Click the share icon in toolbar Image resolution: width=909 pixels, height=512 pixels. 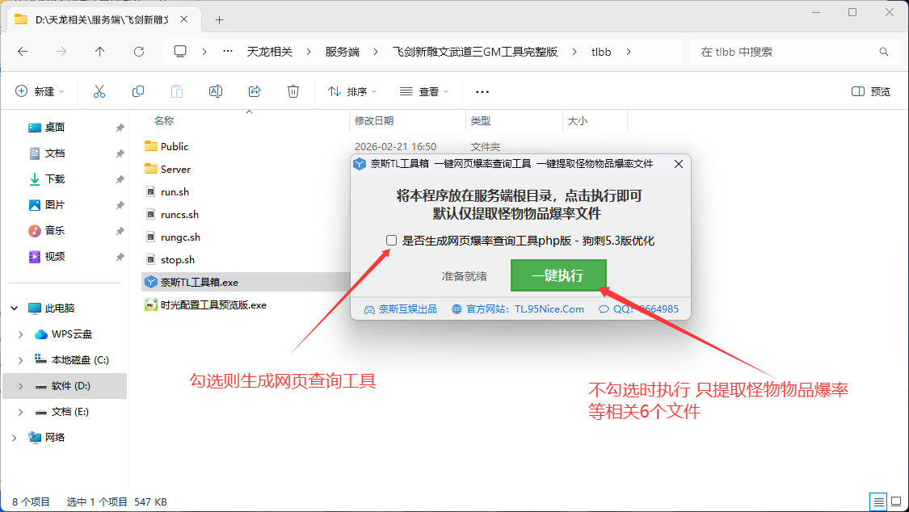(x=255, y=91)
